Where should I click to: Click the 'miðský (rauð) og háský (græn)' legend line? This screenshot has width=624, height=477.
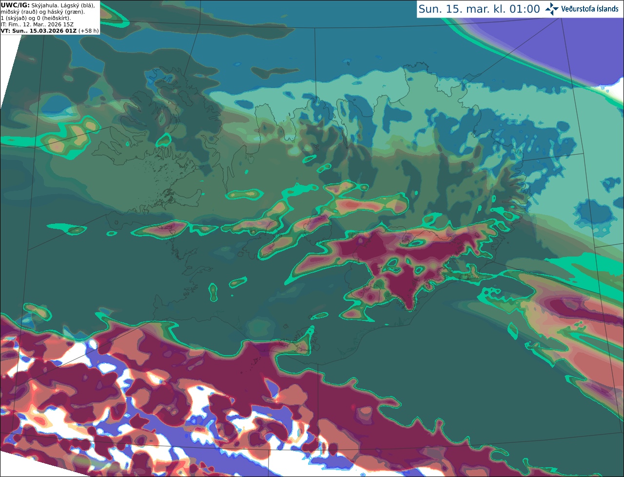(42, 12)
